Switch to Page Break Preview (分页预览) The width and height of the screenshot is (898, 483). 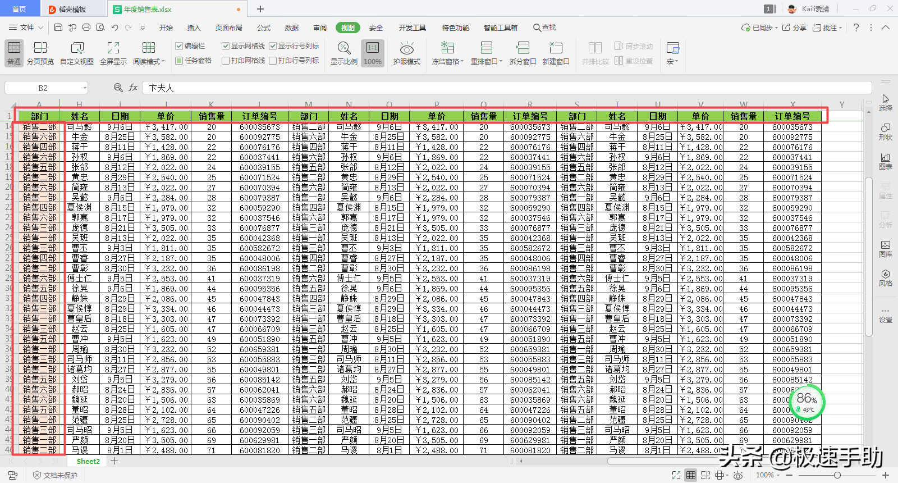coord(40,53)
